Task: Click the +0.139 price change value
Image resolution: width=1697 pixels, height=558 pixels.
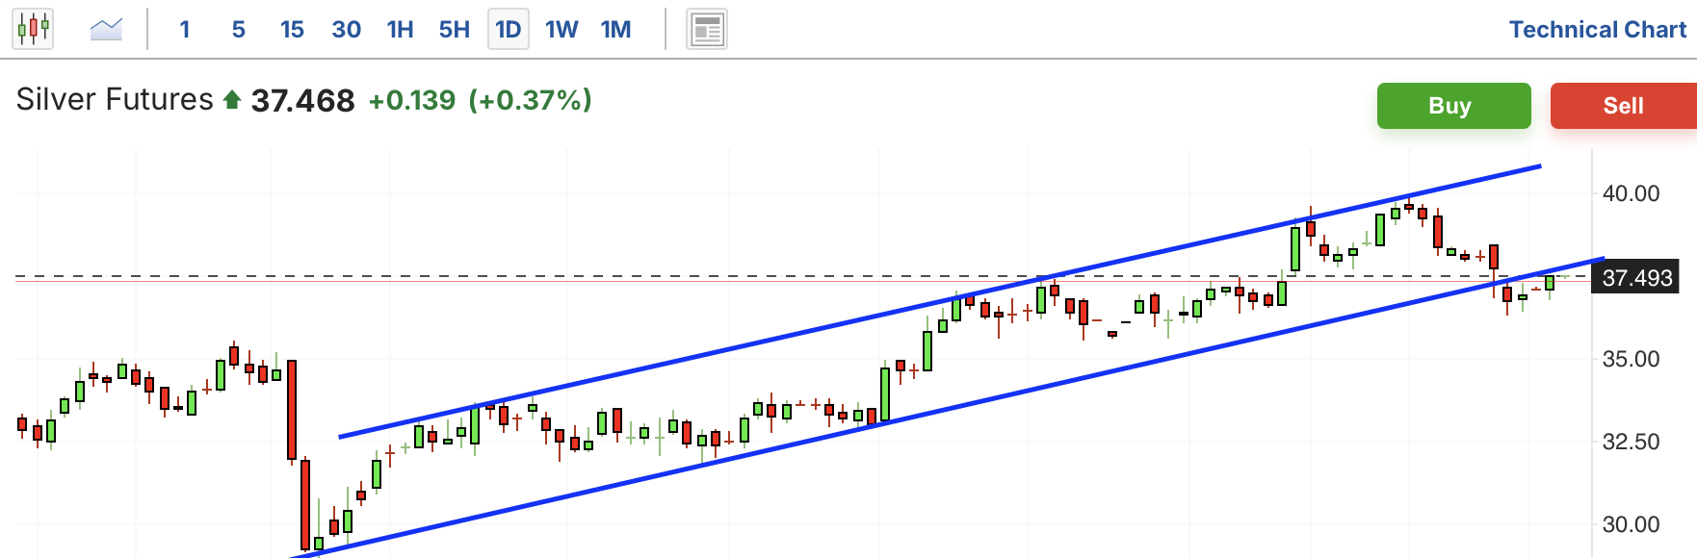Action: [412, 100]
